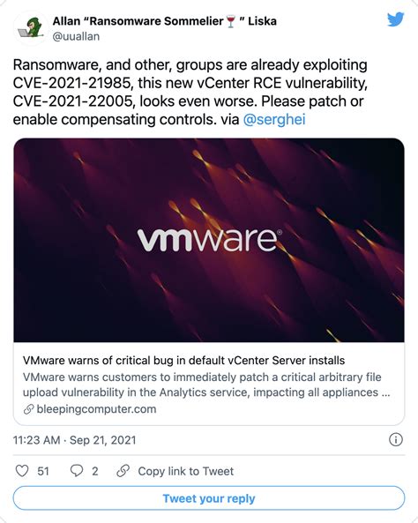This screenshot has width=418, height=523.
Task: Open headline about vCenter Server critical bug
Action: pos(183,361)
